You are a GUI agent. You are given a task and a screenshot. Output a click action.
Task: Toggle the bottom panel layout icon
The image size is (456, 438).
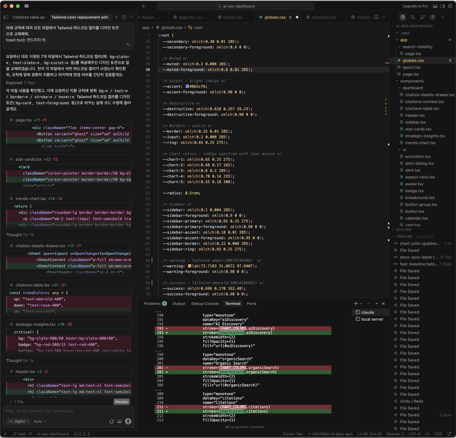tap(435, 6)
